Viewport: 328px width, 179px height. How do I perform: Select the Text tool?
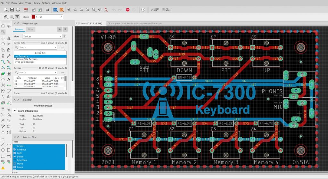[9, 79]
